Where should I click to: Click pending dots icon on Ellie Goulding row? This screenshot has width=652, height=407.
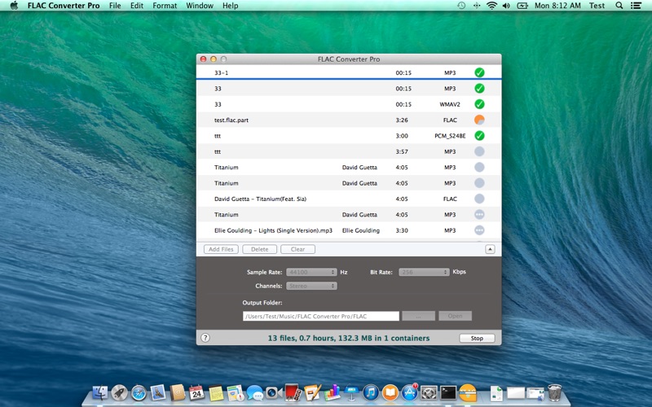479,230
